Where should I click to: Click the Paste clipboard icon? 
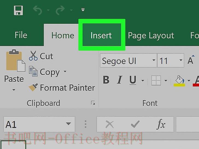(x=16, y=61)
